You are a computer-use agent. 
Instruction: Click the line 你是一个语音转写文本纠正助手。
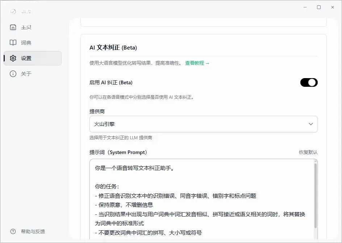coord(134,168)
